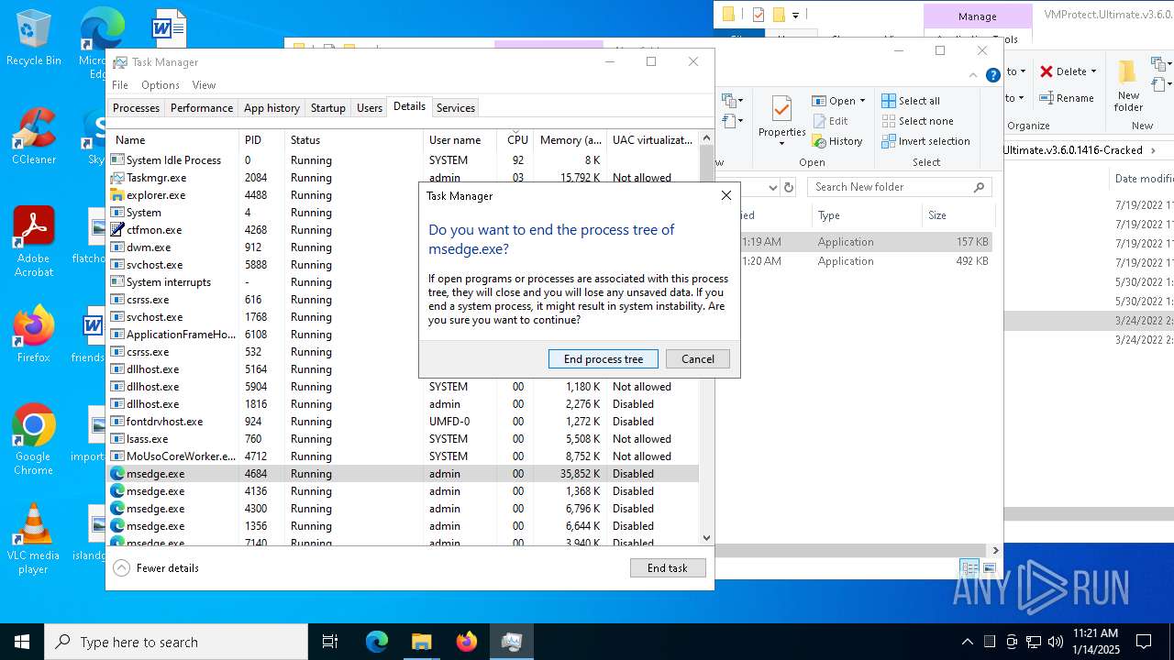Click the red Delete icon in Explorer
1174x660 pixels.
[x=1047, y=71]
